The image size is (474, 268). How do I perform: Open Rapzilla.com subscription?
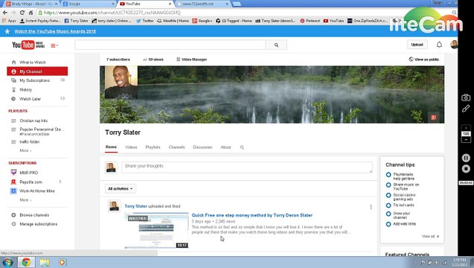click(31, 182)
